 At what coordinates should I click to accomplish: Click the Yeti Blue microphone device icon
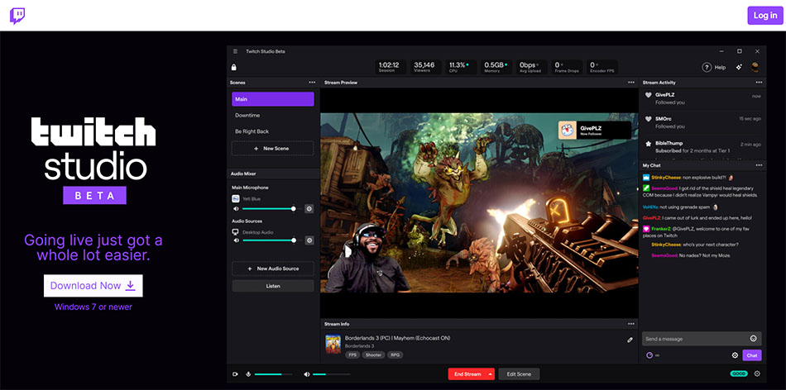click(x=236, y=199)
